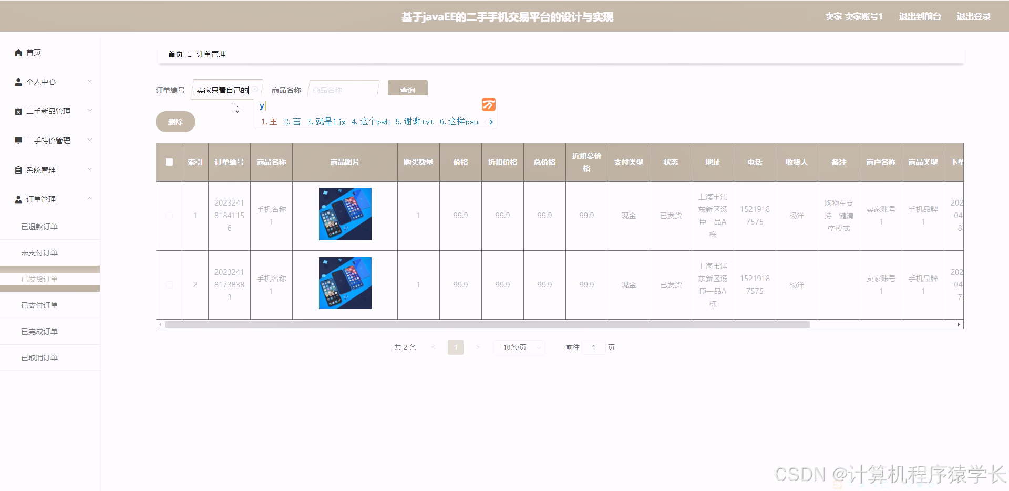Focus the 订单编号 input field
This screenshot has height=491, width=1009.
click(x=226, y=90)
